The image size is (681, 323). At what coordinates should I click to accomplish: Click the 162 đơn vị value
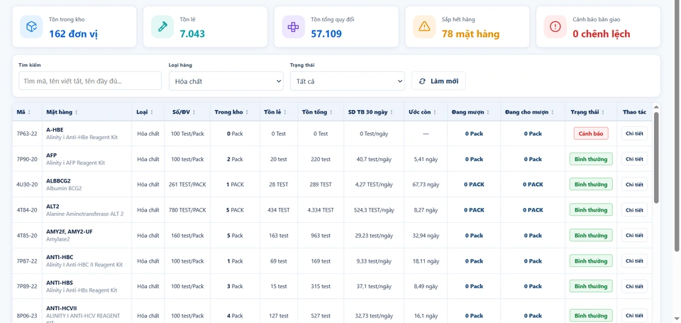[x=73, y=34]
